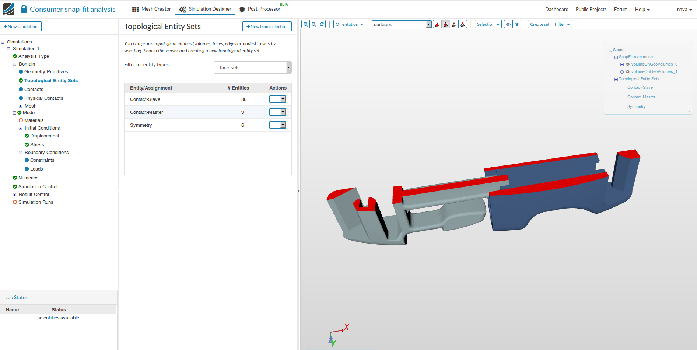
Task: Click the Contacts blue status dot
Action: tap(21, 90)
